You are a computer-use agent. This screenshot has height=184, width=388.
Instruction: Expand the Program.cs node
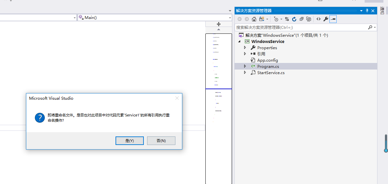(x=245, y=66)
